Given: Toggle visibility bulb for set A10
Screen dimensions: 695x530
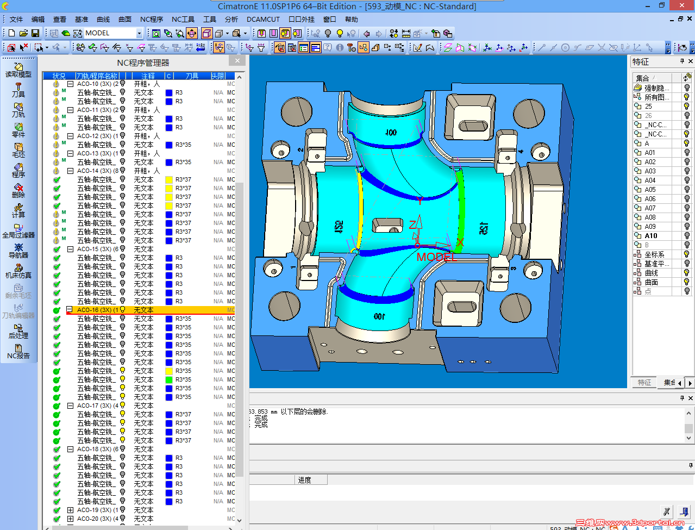Looking at the screenshot, I should click(x=687, y=236).
